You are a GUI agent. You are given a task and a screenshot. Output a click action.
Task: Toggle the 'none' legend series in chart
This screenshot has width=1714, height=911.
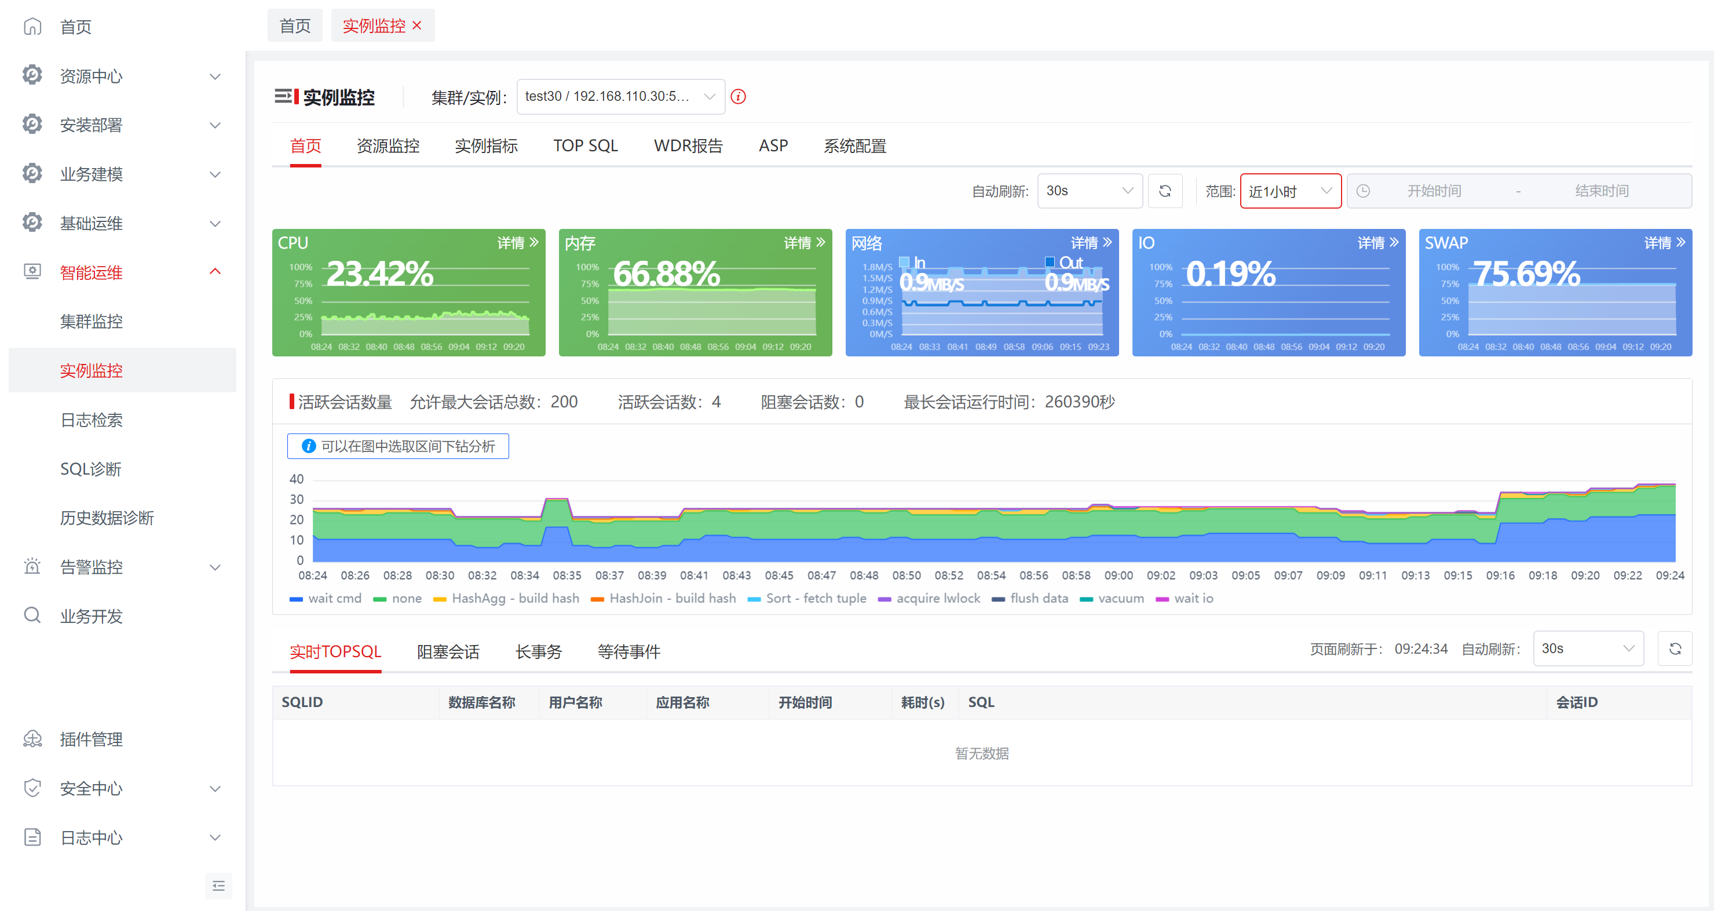click(397, 598)
